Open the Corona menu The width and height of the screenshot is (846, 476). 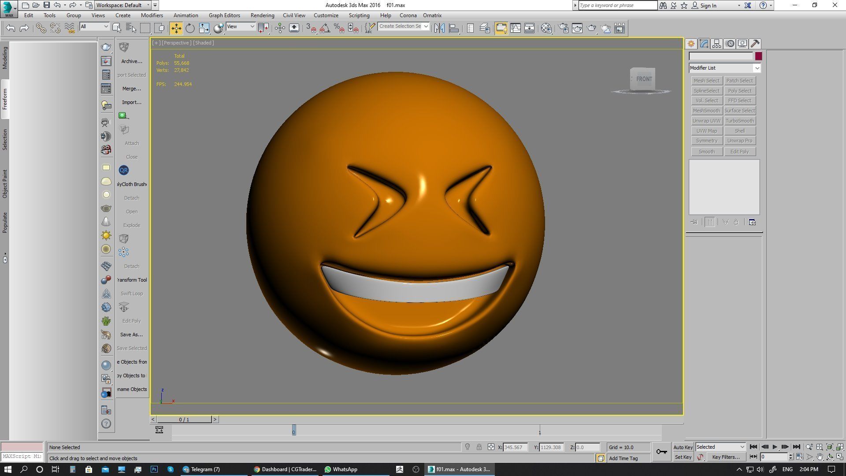click(408, 15)
